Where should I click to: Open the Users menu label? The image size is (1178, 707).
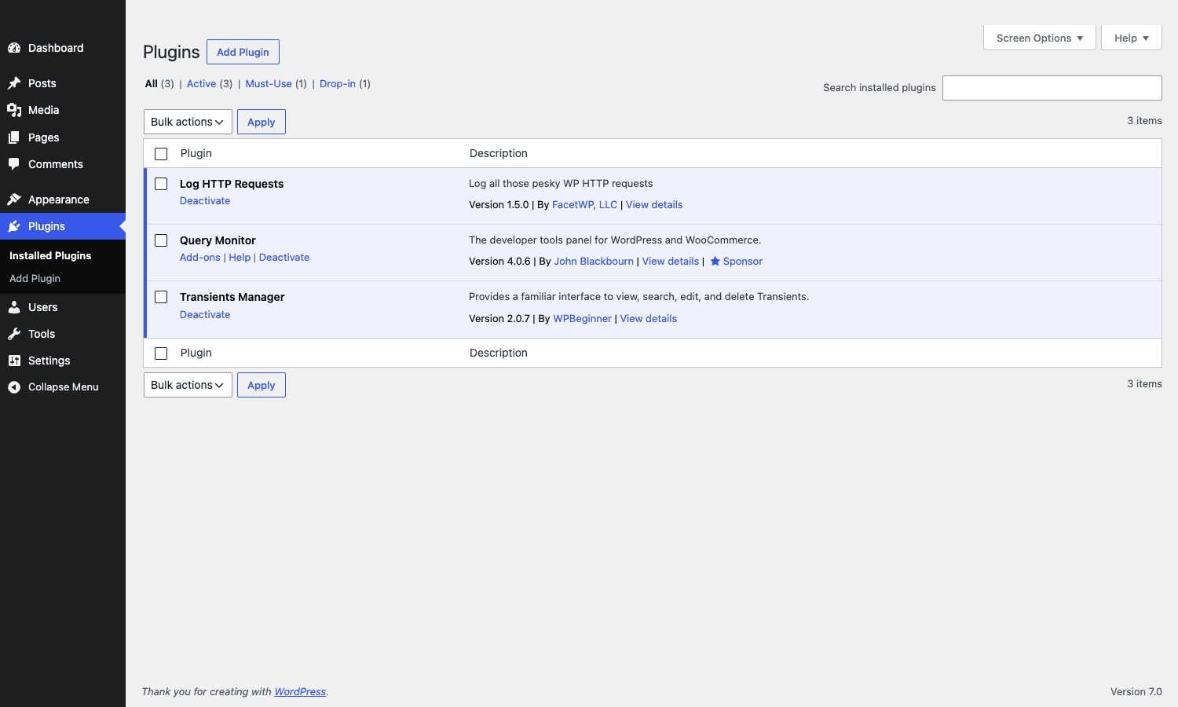[x=43, y=307]
